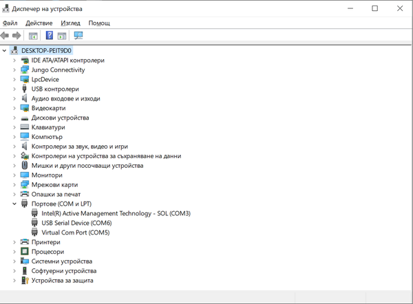Click the Мишки и други посочващи устройства icon
This screenshot has width=413, height=304.
point(25,165)
